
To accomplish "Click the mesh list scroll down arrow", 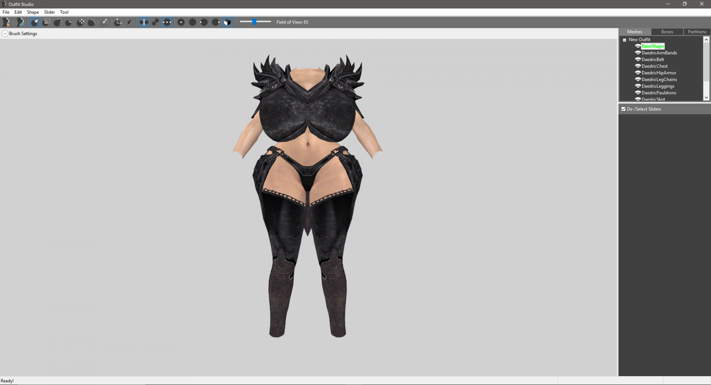I will [x=706, y=98].
